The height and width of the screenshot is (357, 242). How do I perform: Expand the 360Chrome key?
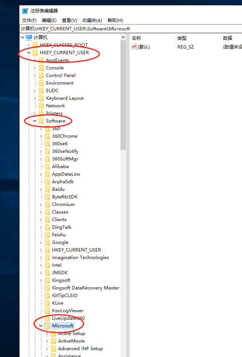41,136
